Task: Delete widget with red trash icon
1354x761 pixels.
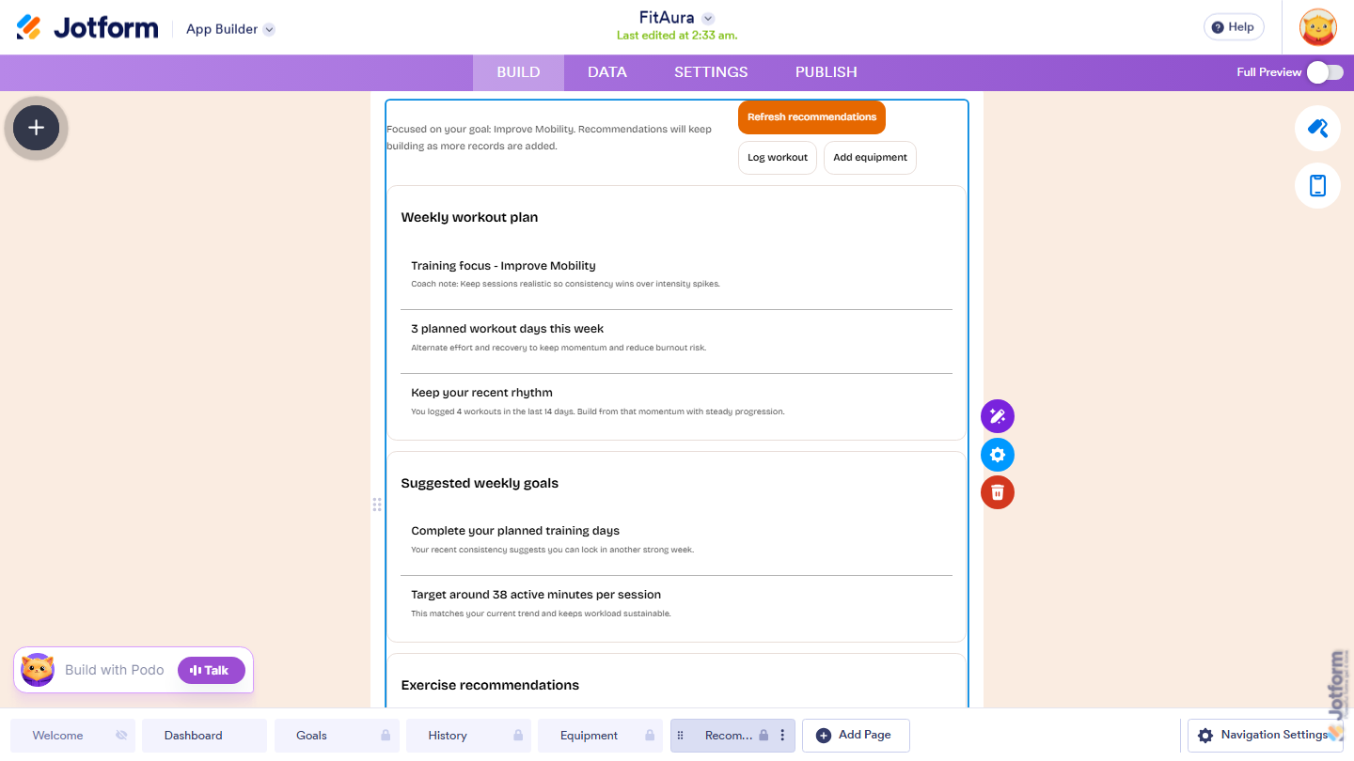Action: pyautogui.click(x=998, y=492)
